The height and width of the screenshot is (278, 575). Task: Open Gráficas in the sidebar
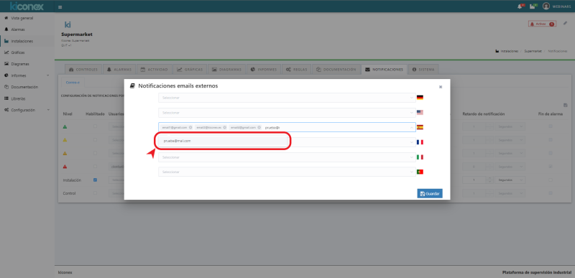pos(17,52)
